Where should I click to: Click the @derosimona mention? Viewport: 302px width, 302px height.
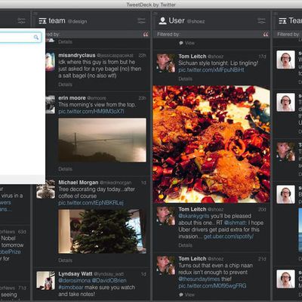pyautogui.click(x=74, y=281)
